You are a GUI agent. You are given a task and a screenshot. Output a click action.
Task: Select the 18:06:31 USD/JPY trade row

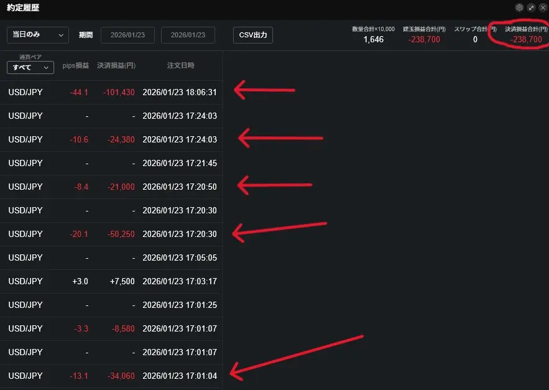coord(112,92)
